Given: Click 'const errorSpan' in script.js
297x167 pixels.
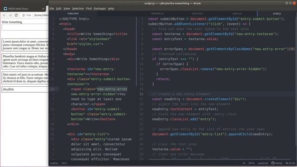Looking at the screenshot, I should [167, 49].
